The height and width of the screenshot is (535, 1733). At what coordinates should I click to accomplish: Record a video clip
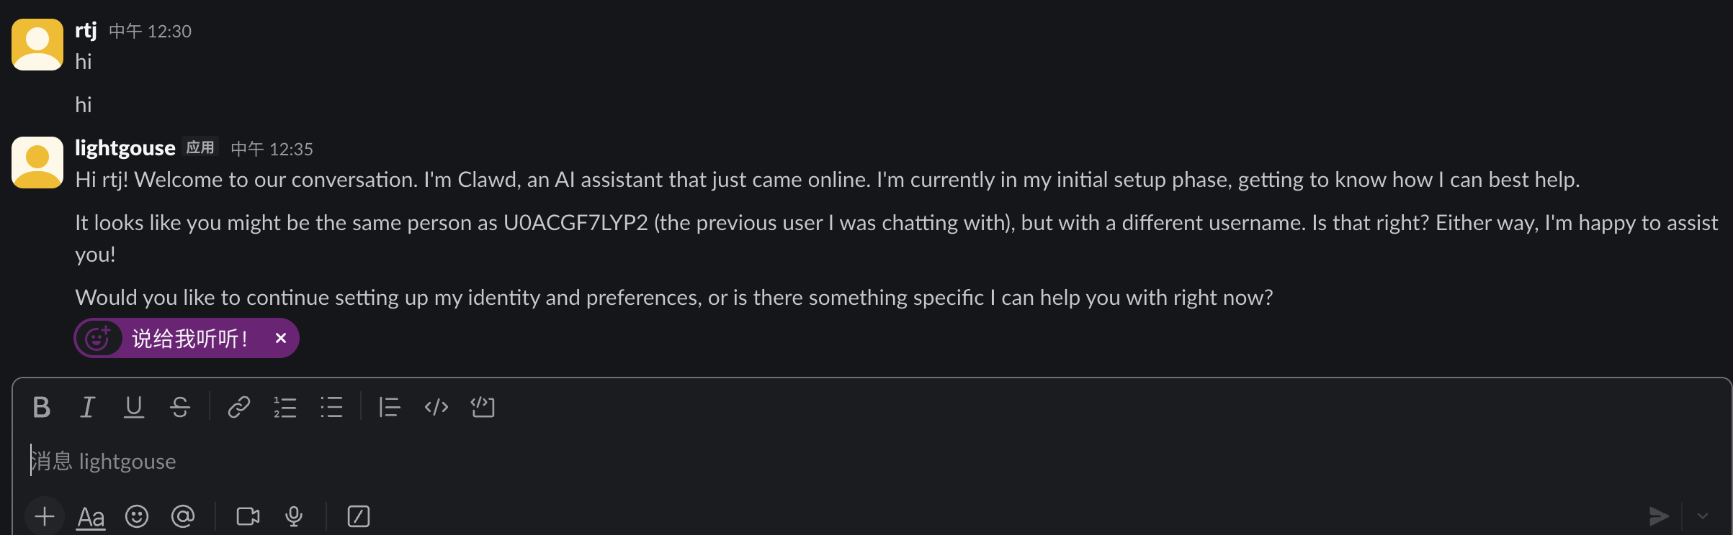(248, 516)
